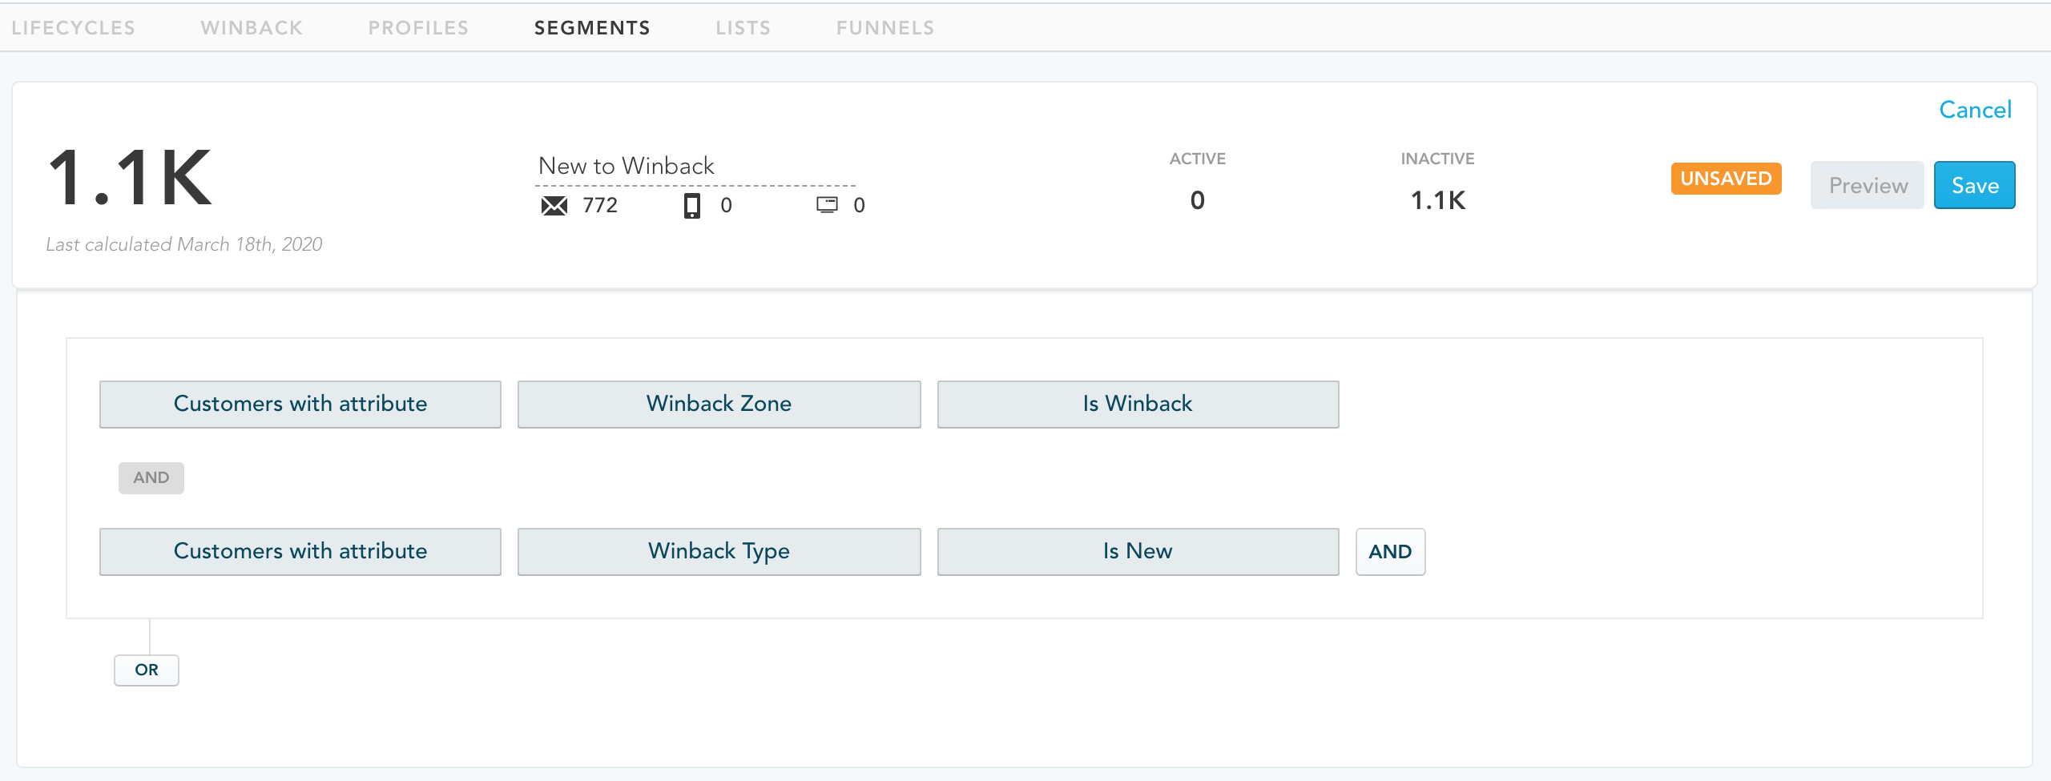The image size is (2051, 781).
Task: Click the web push monitor icon
Action: coord(827,205)
